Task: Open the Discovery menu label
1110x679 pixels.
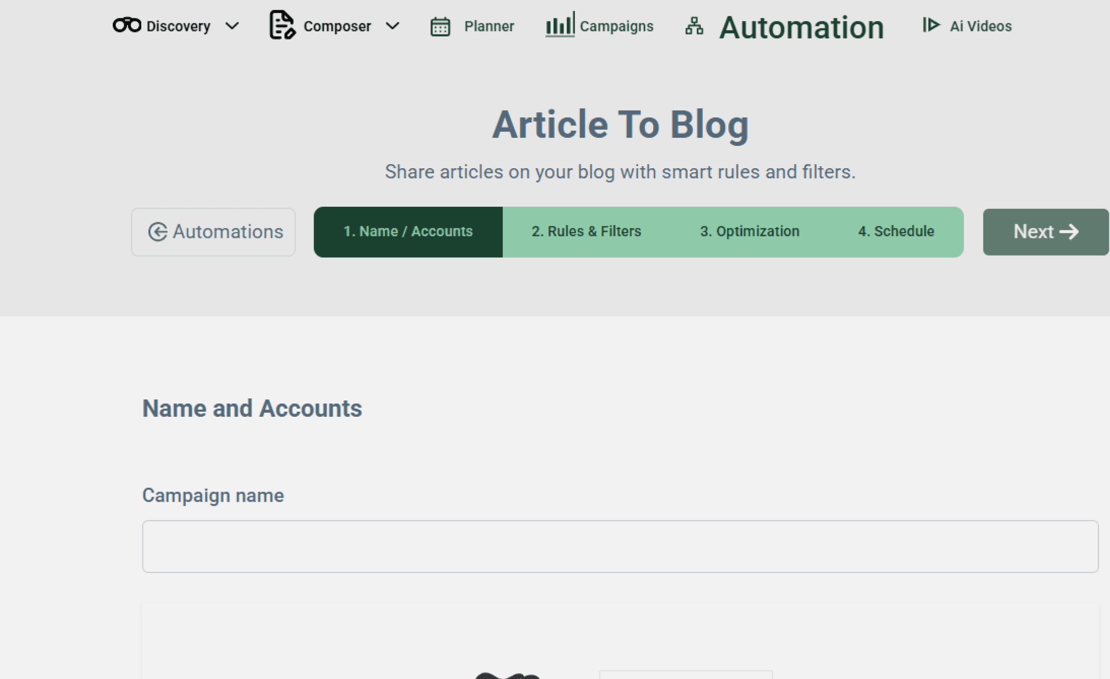Action: click(x=178, y=26)
